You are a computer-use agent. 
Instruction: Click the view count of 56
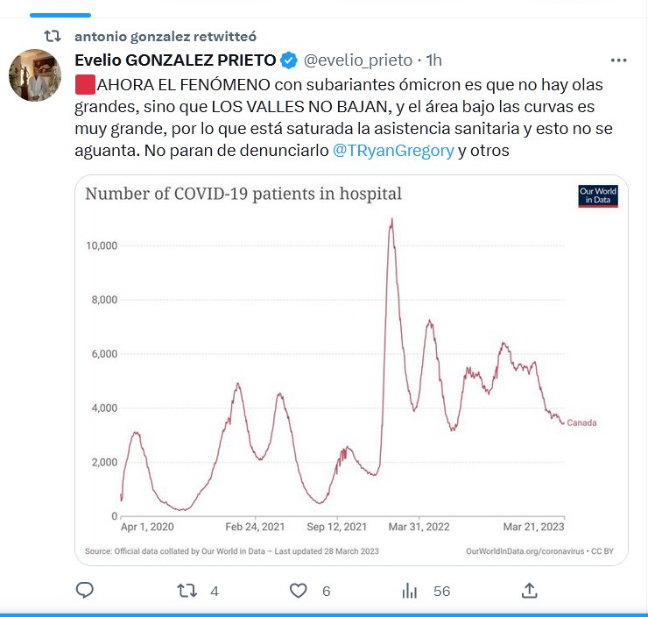441,592
